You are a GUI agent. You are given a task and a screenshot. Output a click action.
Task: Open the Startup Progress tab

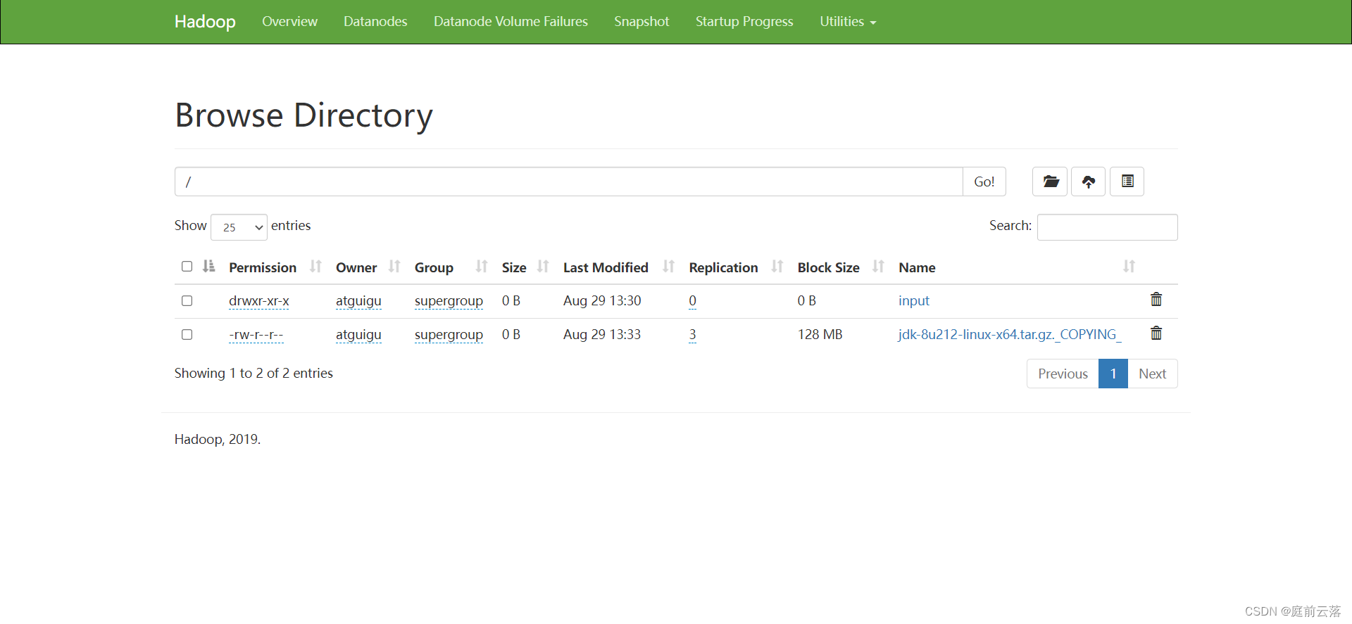pyautogui.click(x=744, y=22)
